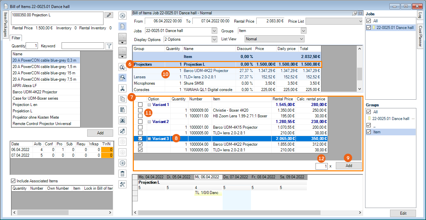The image size is (426, 220).
Task: Click the Edit button under Groups
Action: point(403,213)
